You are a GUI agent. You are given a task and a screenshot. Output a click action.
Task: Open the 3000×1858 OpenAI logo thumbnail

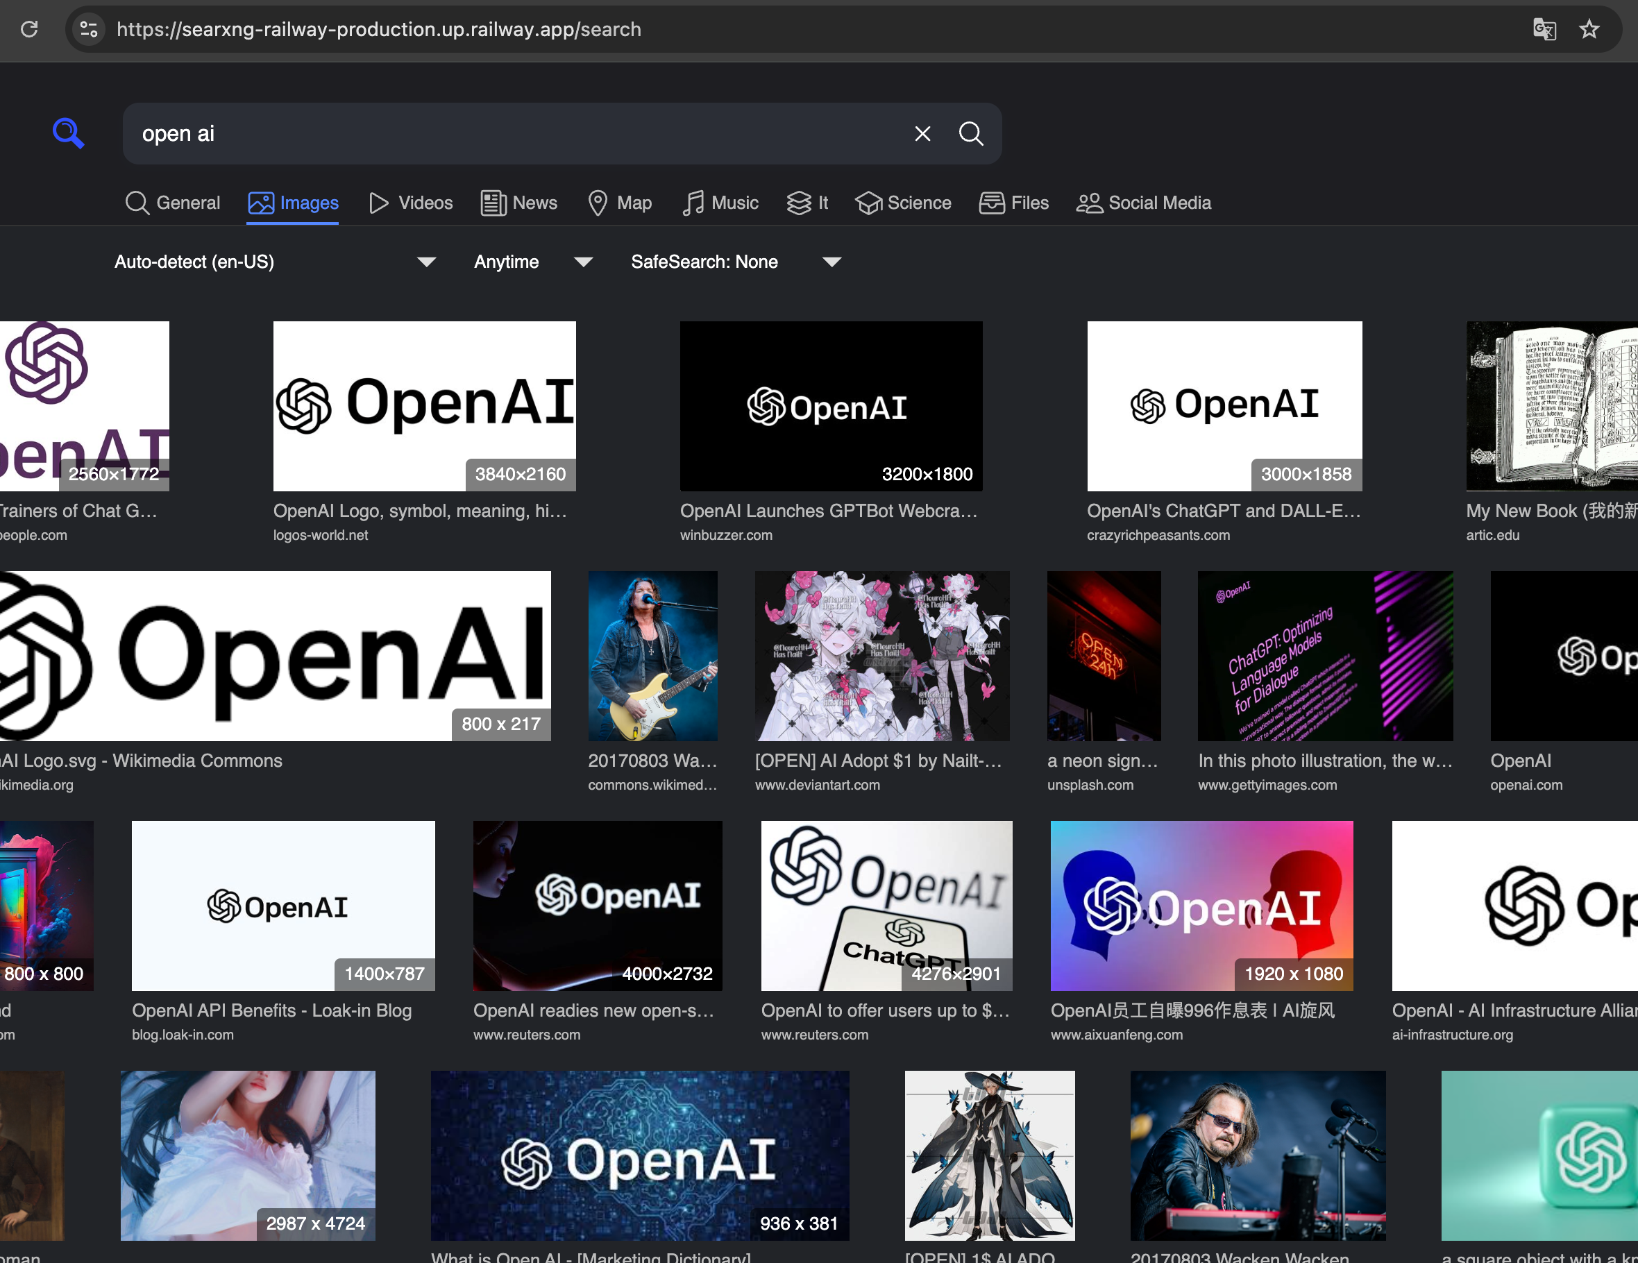[x=1224, y=407]
